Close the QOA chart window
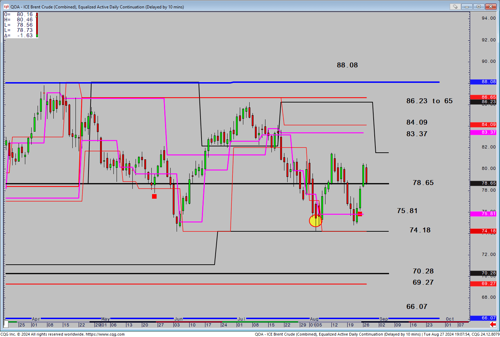Screen dimensions: 500x337 tap(490, 7)
